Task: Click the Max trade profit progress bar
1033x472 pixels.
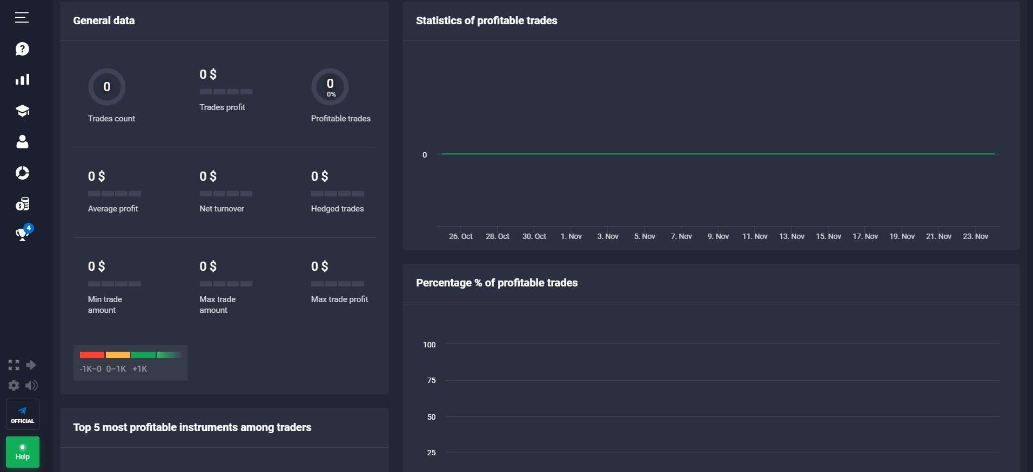Action: (x=338, y=284)
